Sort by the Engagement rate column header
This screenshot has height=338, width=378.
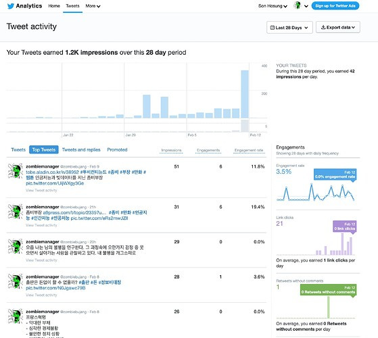click(x=249, y=150)
